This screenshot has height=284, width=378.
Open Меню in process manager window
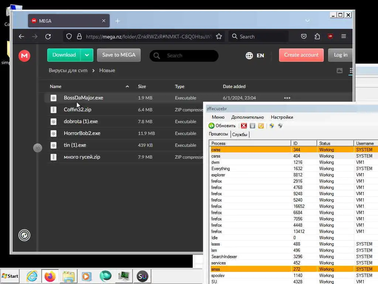[218, 117]
